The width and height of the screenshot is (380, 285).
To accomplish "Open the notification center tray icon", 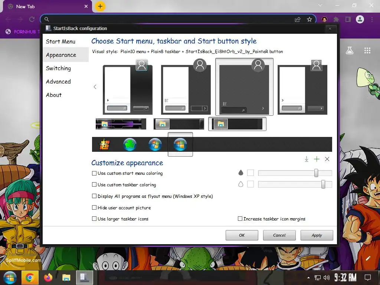I will (x=368, y=278).
